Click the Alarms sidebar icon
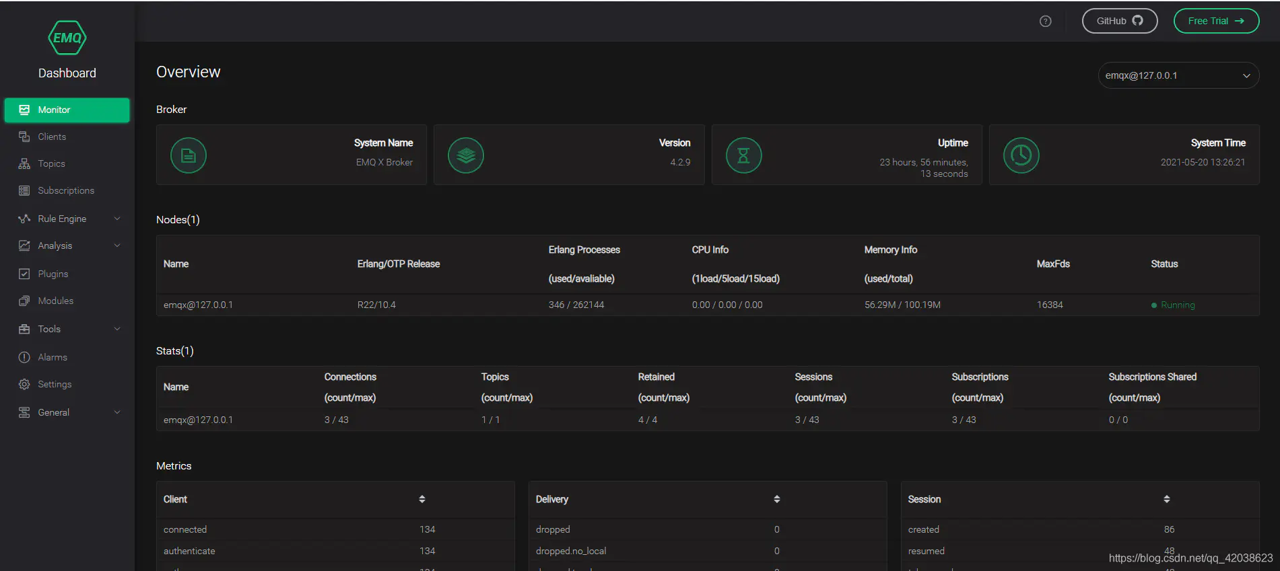Viewport: 1280px width, 571px height. point(24,357)
